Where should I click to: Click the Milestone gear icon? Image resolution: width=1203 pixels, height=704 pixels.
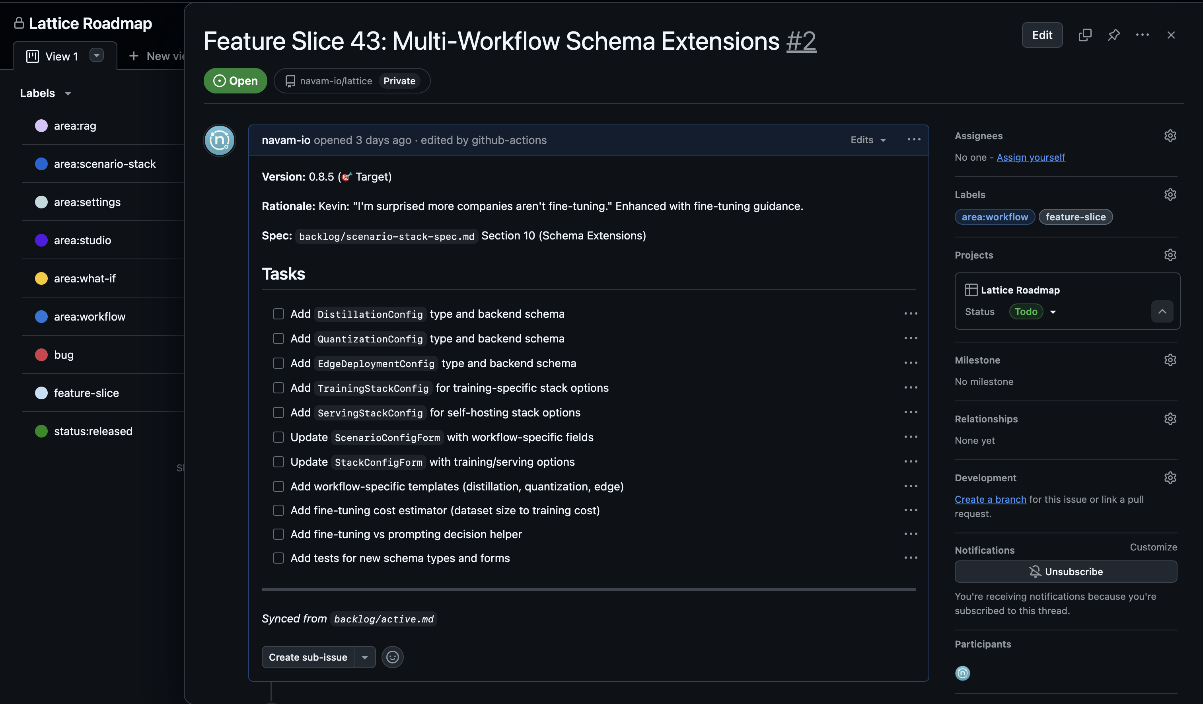[x=1170, y=360]
